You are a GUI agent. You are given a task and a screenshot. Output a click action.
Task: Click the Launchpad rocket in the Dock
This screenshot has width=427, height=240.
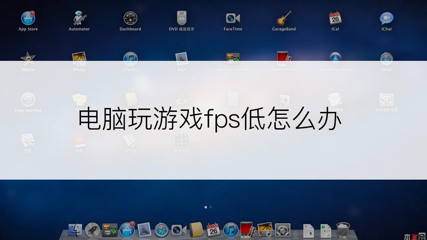point(93,230)
